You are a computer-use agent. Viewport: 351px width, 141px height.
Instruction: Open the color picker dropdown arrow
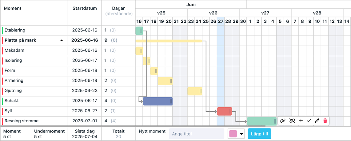point(241,134)
